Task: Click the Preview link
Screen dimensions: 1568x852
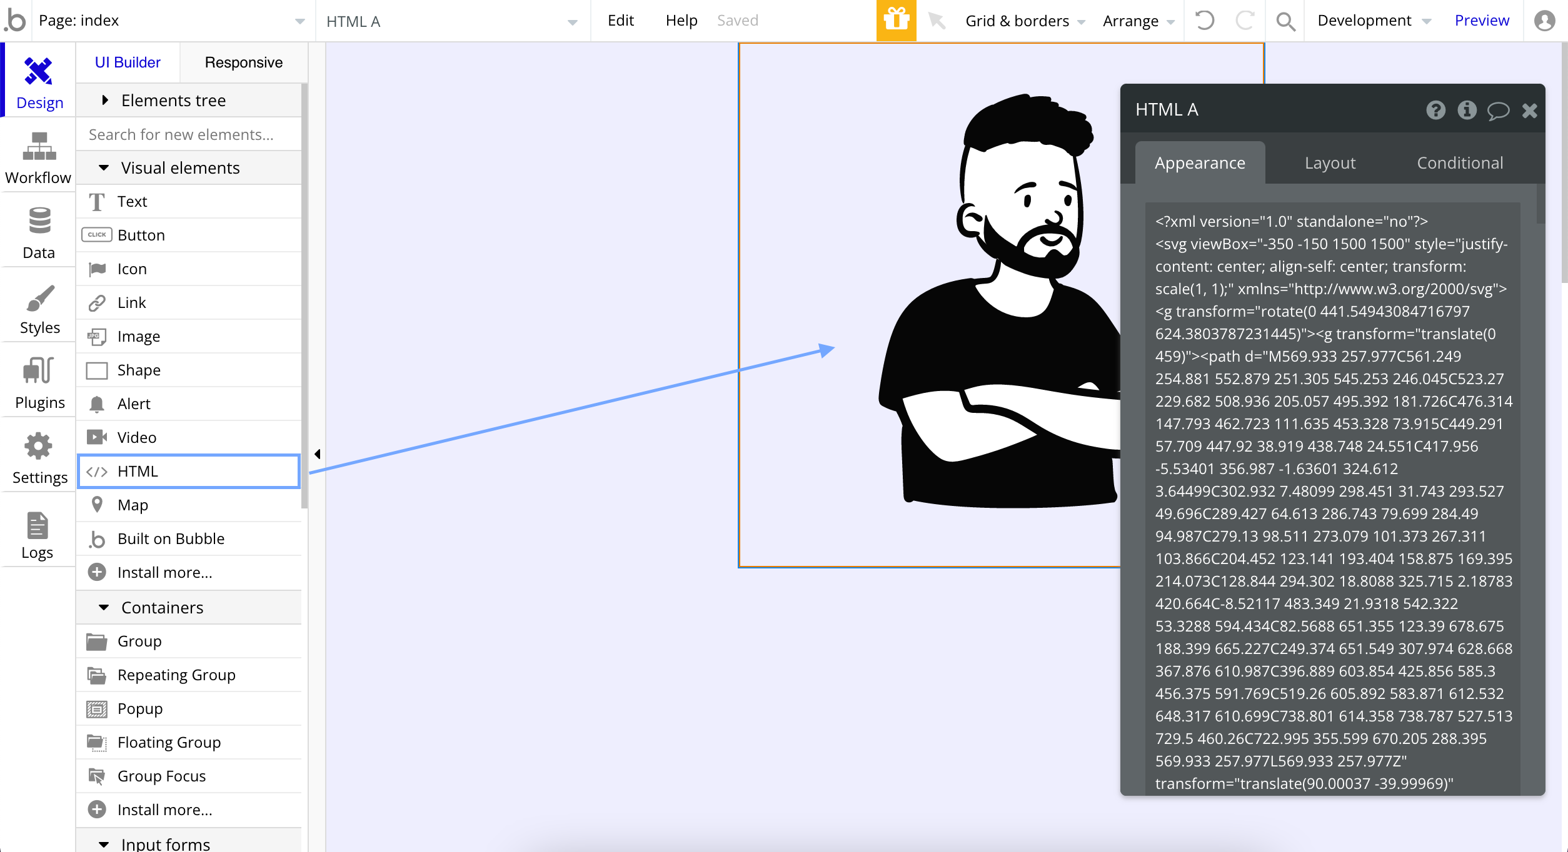Action: (x=1481, y=21)
